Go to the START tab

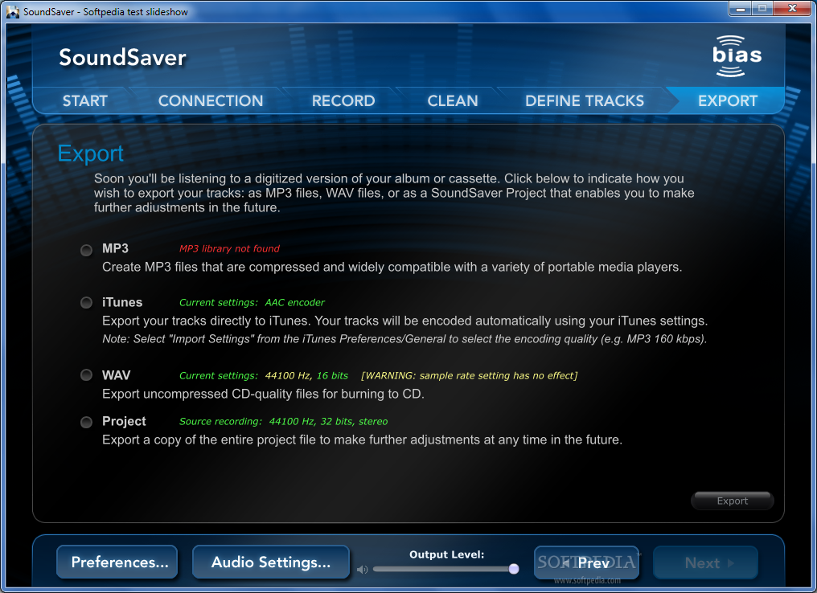pyautogui.click(x=85, y=100)
